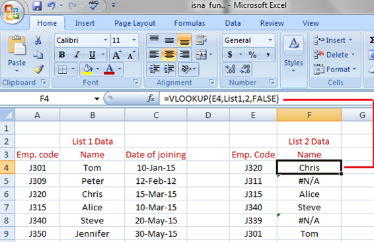Open Font Color palette dropdown arrow

point(120,69)
